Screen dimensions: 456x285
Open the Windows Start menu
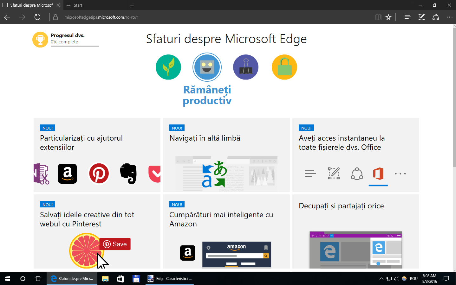click(x=8, y=279)
